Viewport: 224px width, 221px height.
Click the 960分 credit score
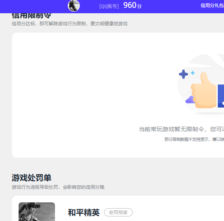(132, 5)
